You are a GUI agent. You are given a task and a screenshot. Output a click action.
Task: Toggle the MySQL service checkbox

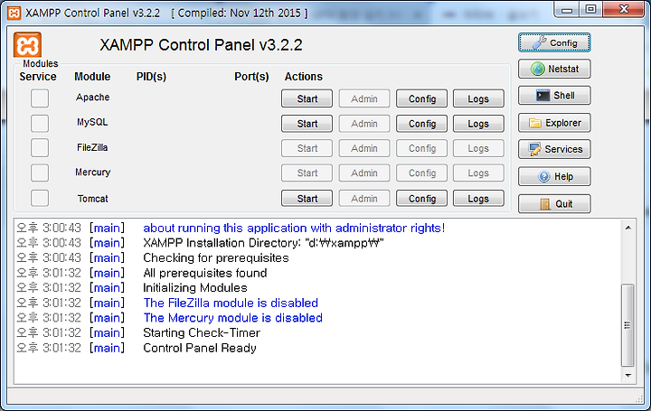point(40,123)
